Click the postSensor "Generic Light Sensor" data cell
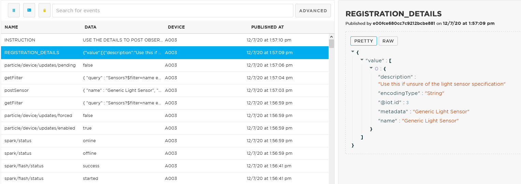The image size is (521, 184). pos(123,90)
